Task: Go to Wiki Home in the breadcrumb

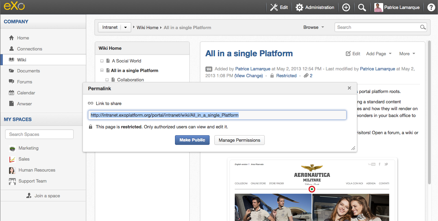Action: [x=148, y=27]
